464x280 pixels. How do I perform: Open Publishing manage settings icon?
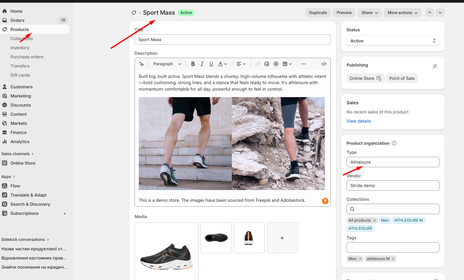click(435, 66)
